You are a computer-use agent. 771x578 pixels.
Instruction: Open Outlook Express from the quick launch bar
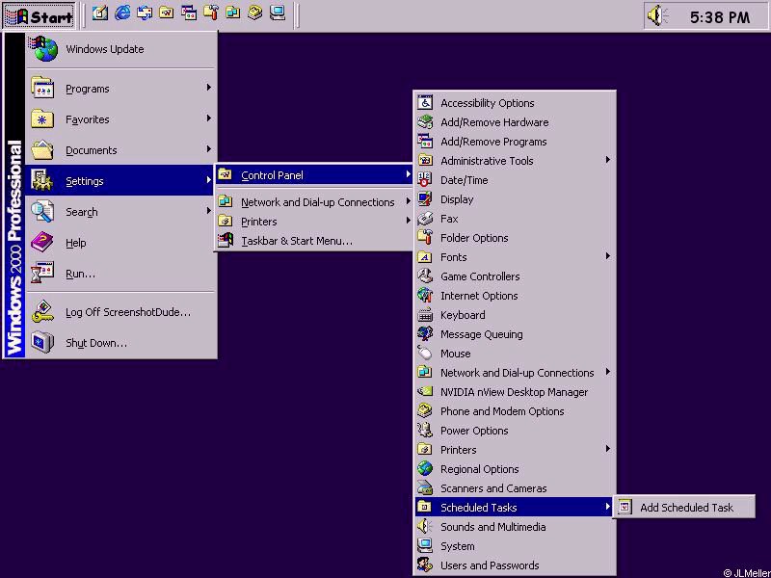click(x=145, y=13)
